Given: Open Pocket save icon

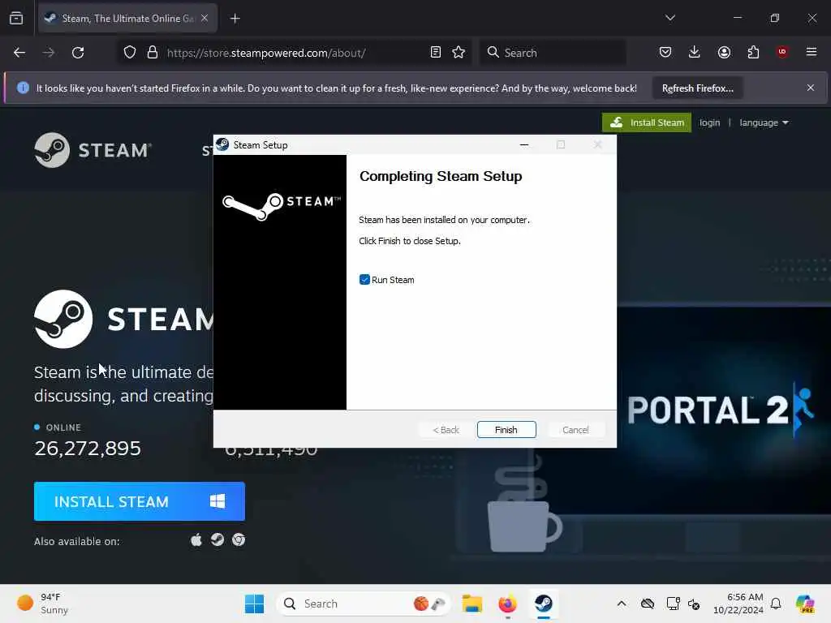Looking at the screenshot, I should click(x=665, y=52).
